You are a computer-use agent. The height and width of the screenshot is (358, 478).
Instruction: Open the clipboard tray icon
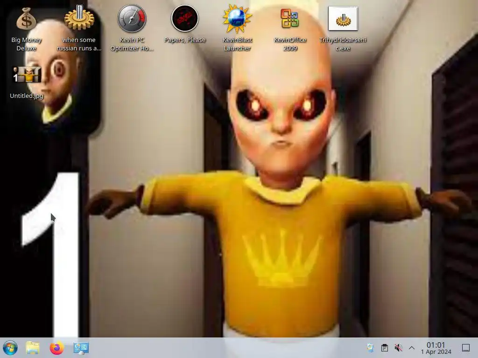point(385,348)
